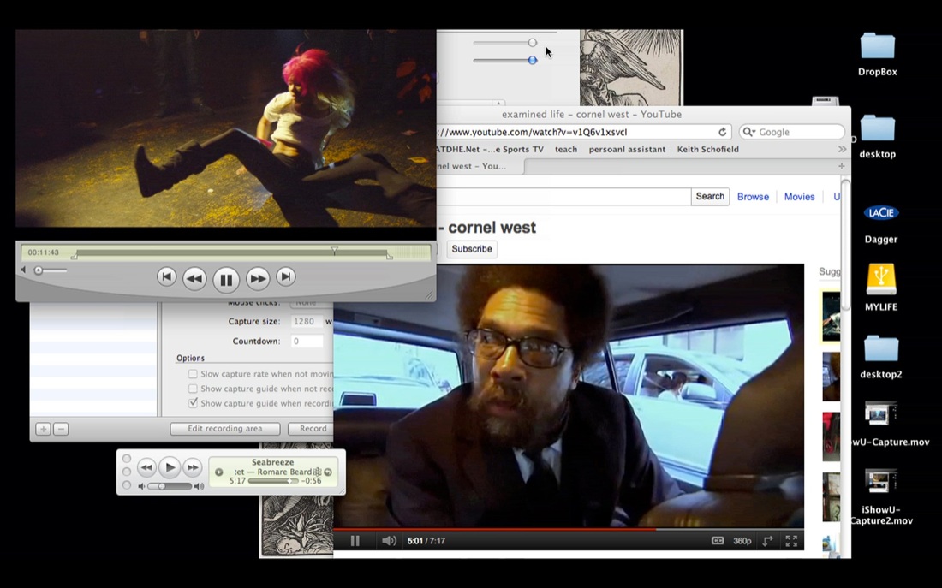Reload the page in Safari address bar

(x=722, y=132)
